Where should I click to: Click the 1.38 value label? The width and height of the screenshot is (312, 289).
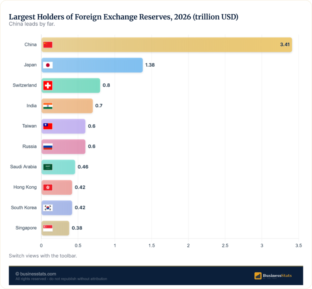coord(150,65)
